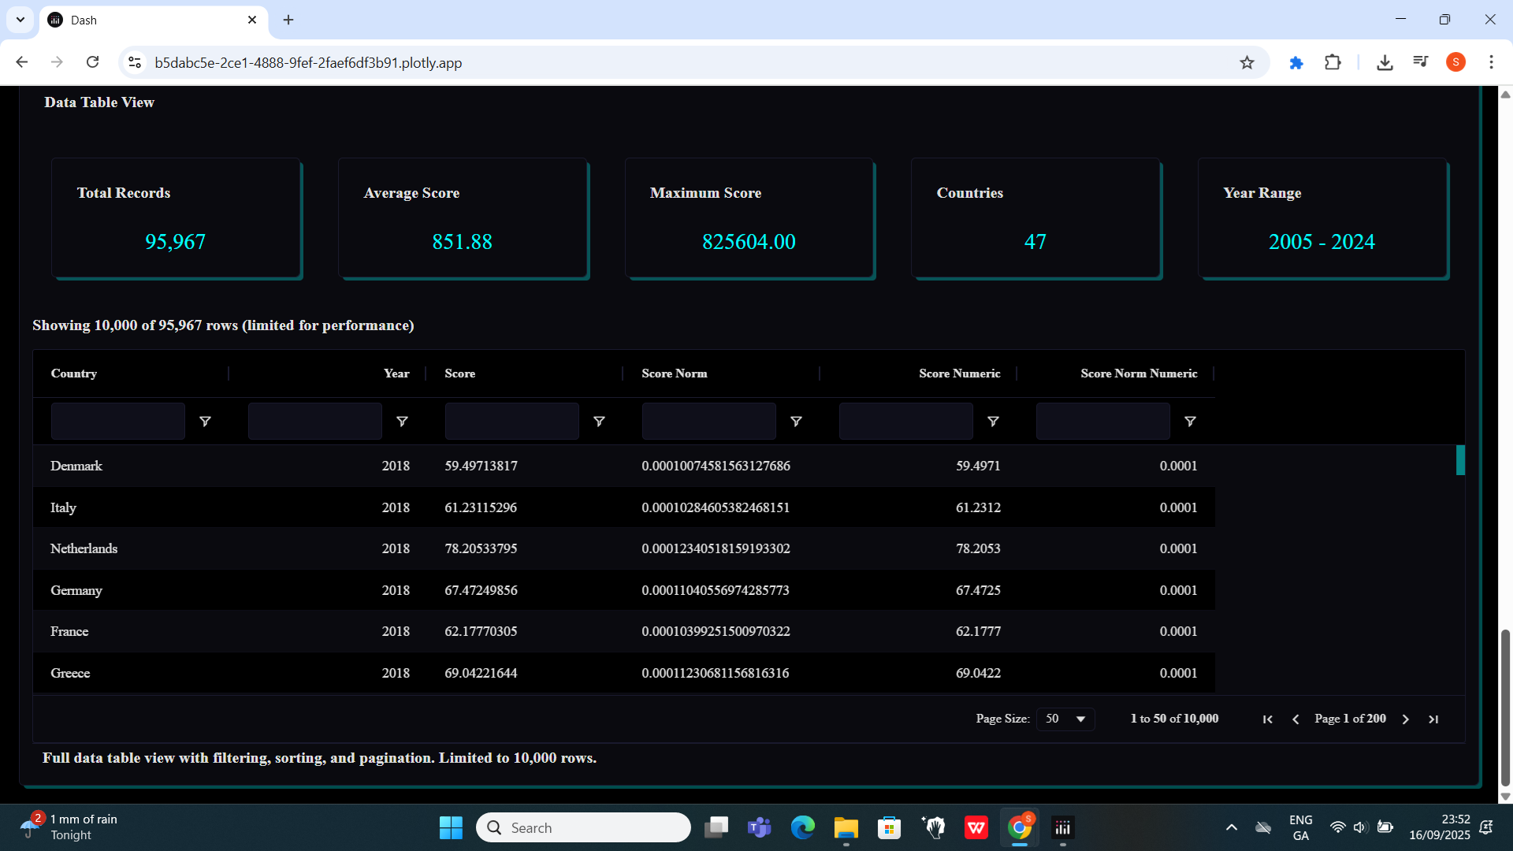Sort by the Country column header
Image resolution: width=1513 pixels, height=851 pixels.
(x=74, y=373)
